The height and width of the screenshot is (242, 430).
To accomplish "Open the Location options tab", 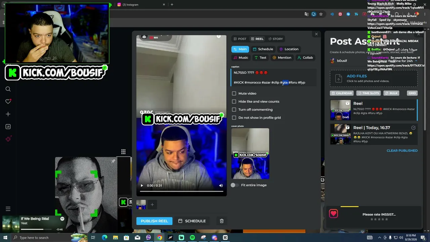I will tap(289, 49).
